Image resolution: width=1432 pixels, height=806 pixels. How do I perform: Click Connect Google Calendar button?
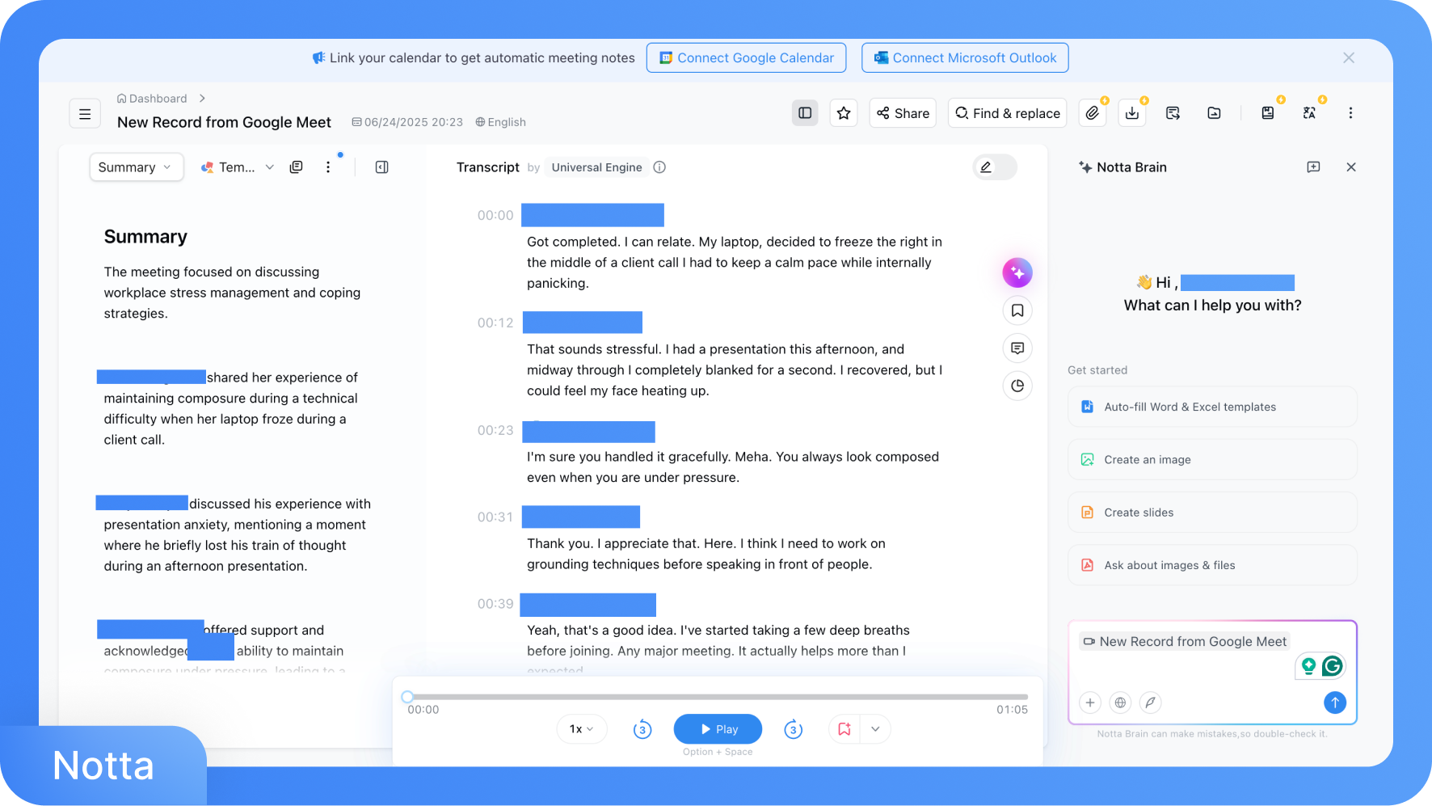(745, 57)
